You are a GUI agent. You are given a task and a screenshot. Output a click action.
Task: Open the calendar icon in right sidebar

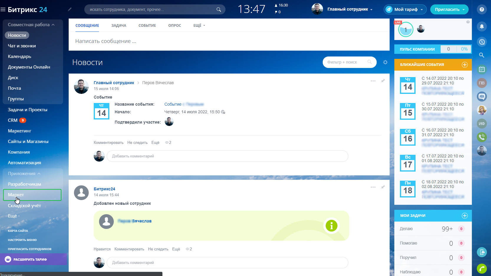pyautogui.click(x=482, y=69)
